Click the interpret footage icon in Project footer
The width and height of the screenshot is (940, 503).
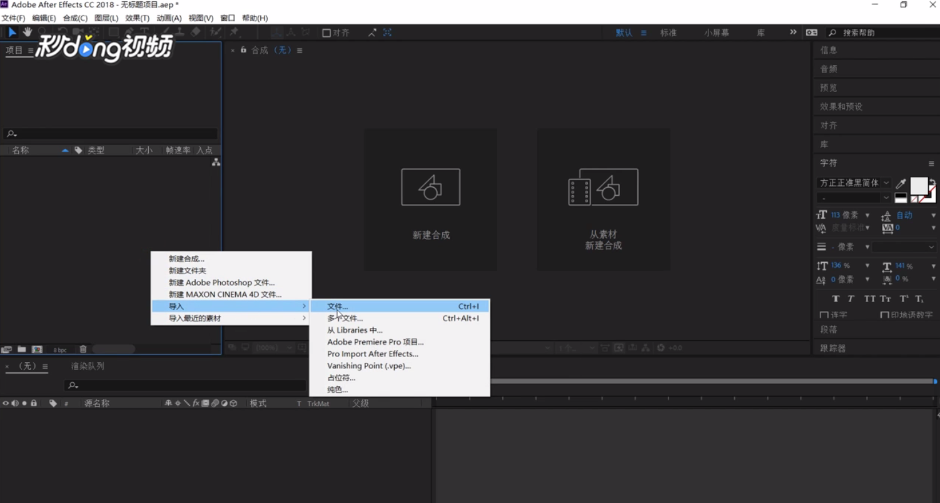click(7, 349)
